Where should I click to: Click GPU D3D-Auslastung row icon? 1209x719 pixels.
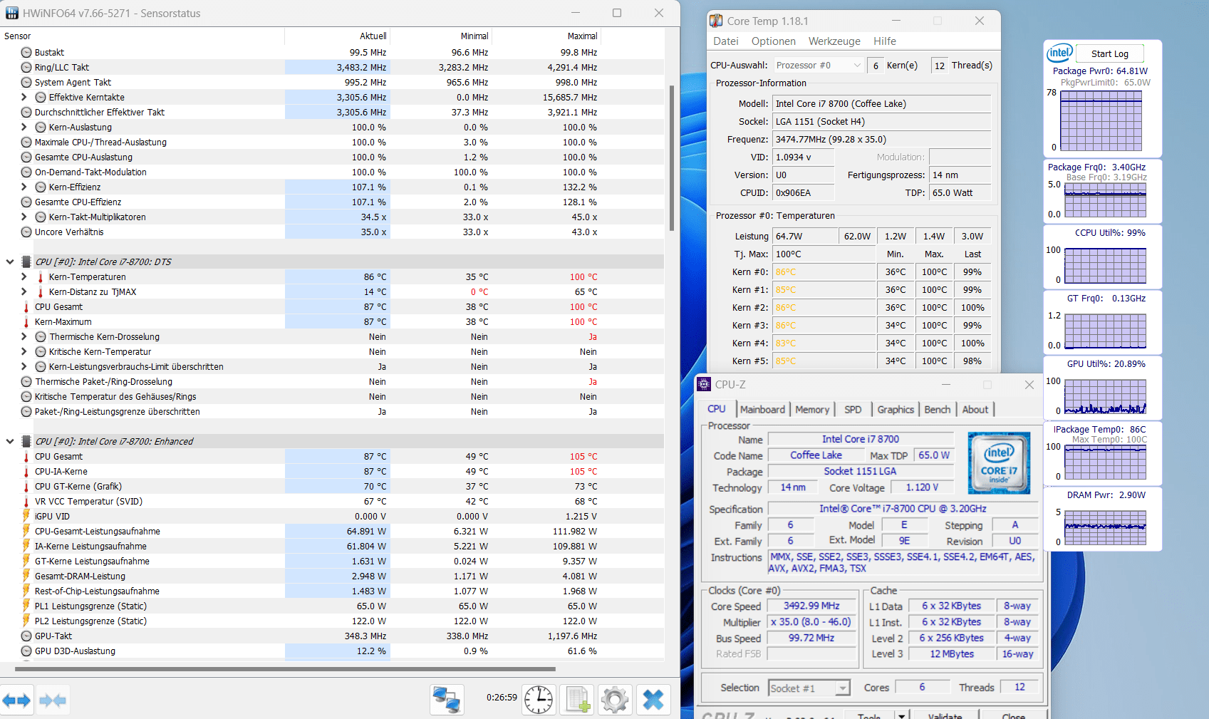[26, 651]
